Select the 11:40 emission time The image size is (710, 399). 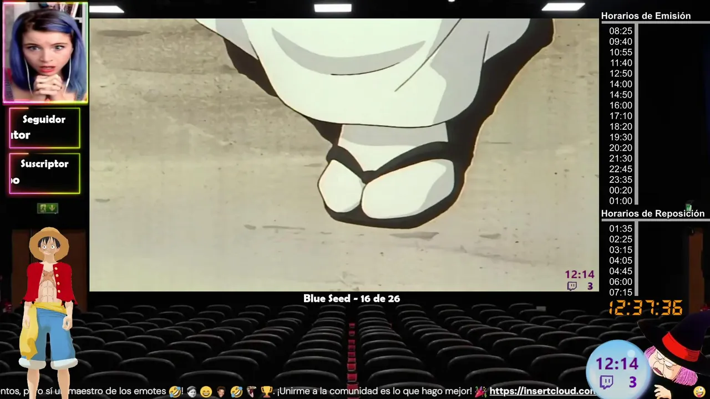pyautogui.click(x=621, y=63)
